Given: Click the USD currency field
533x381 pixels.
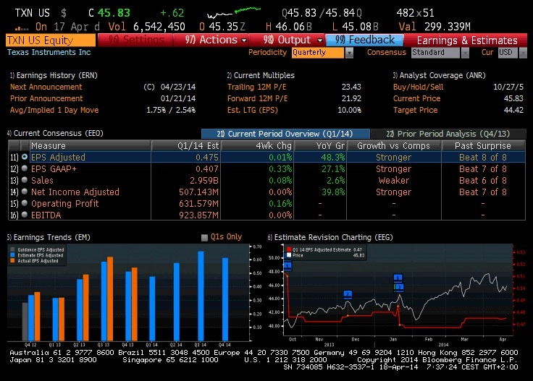Looking at the screenshot, I should [x=508, y=53].
